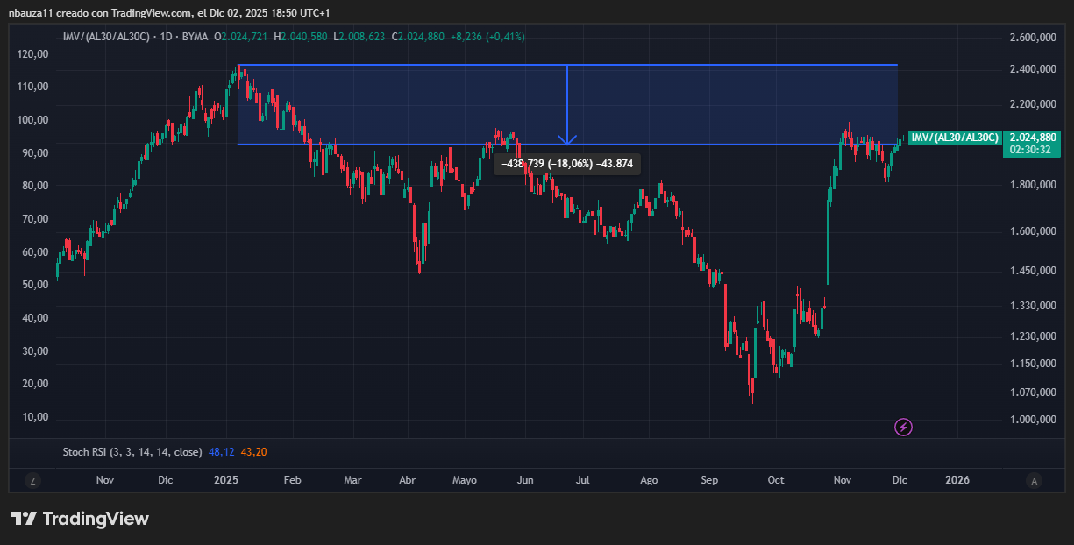Screen dimensions: 1074x545
Task: Click the Z timezone button on time axis
Action: (x=32, y=480)
